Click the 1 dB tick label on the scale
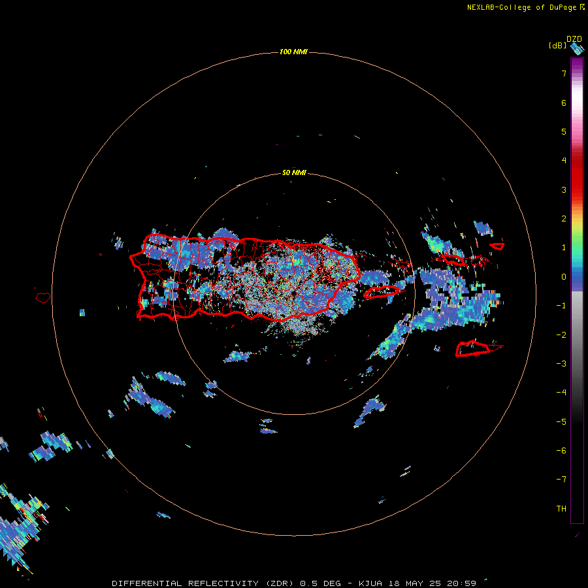 pos(564,248)
